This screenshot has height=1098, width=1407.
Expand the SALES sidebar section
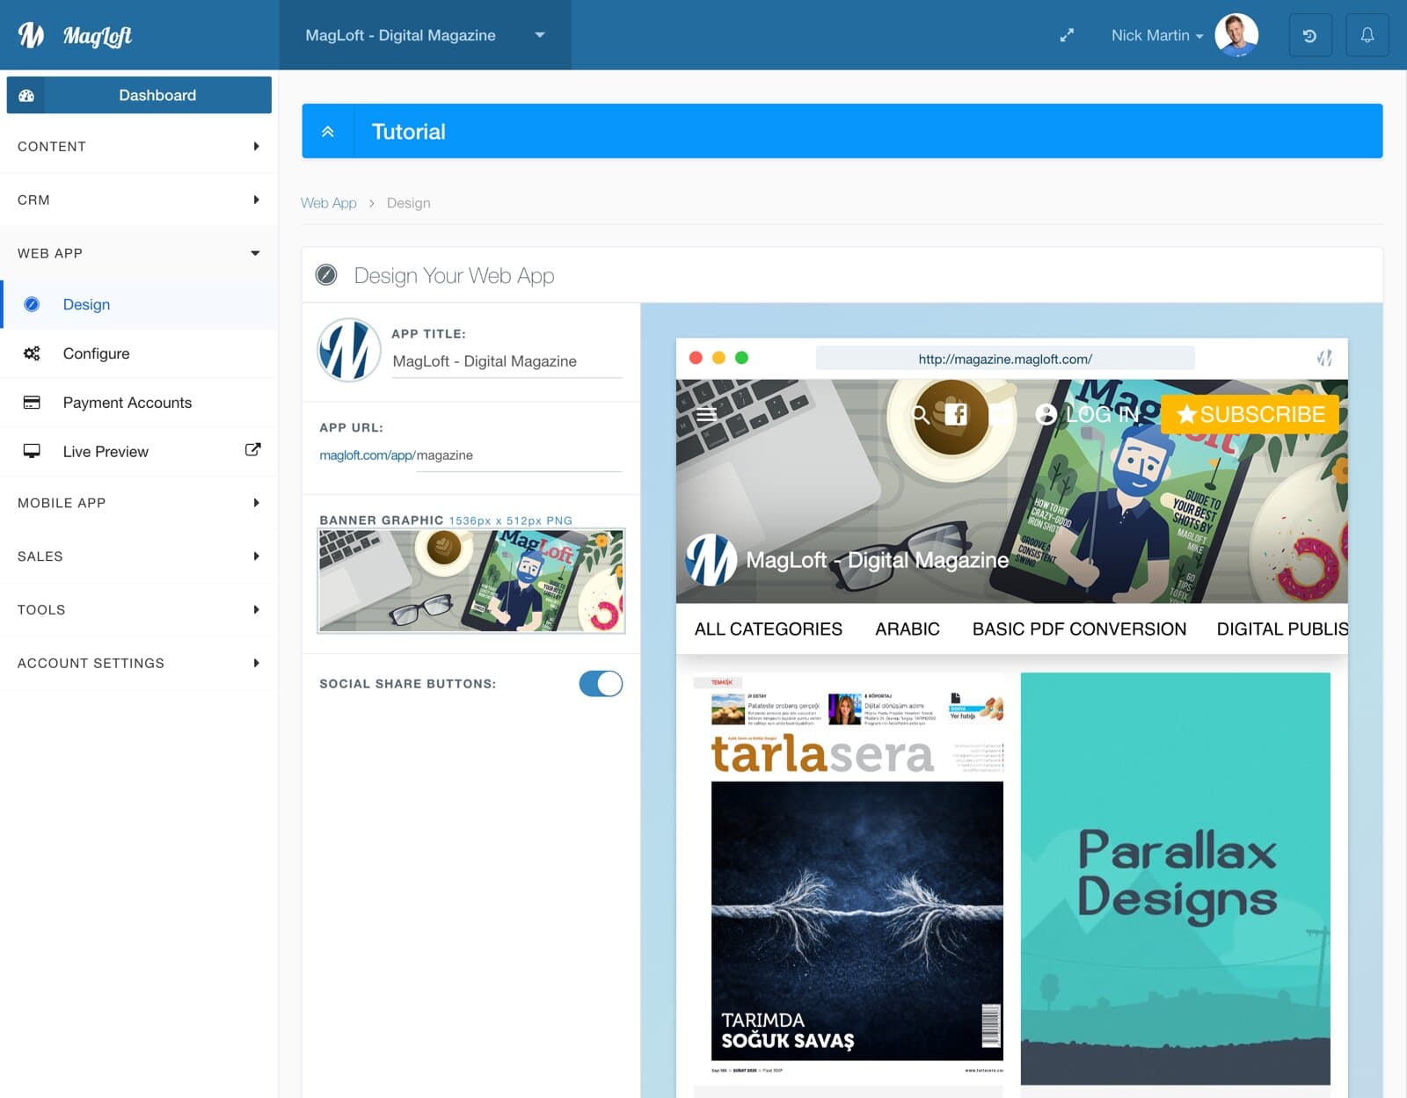(x=139, y=556)
